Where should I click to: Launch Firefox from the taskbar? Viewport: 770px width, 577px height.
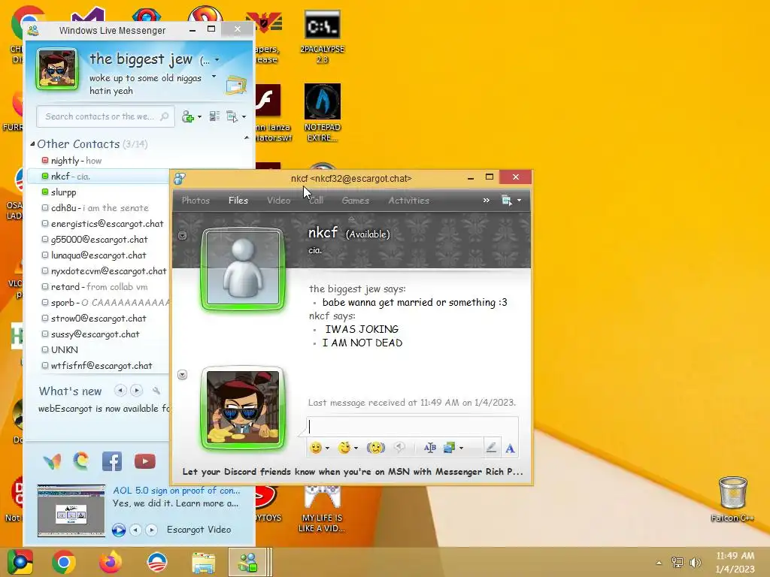[x=111, y=562]
